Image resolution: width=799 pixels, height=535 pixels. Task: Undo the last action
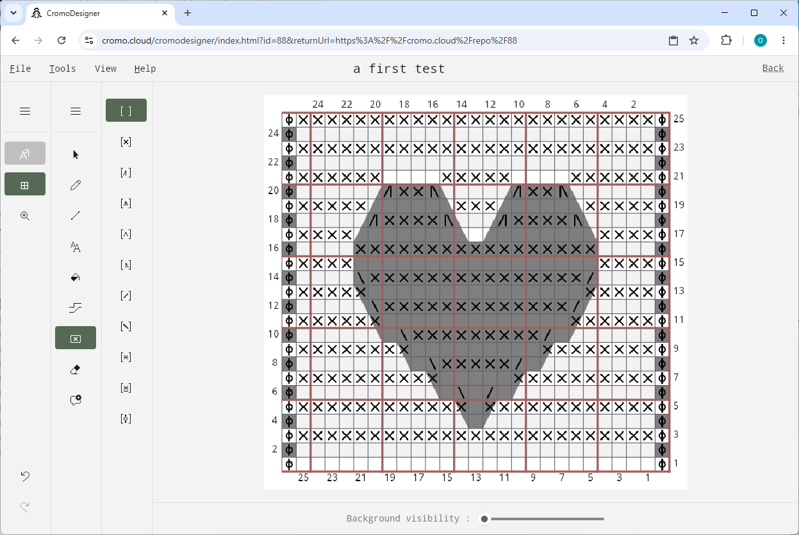coord(25,476)
